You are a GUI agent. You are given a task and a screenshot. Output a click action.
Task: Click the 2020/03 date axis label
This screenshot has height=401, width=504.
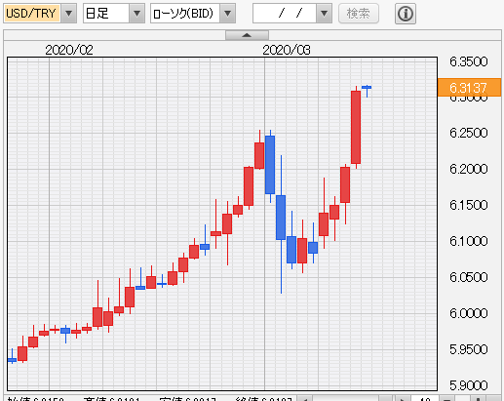287,50
